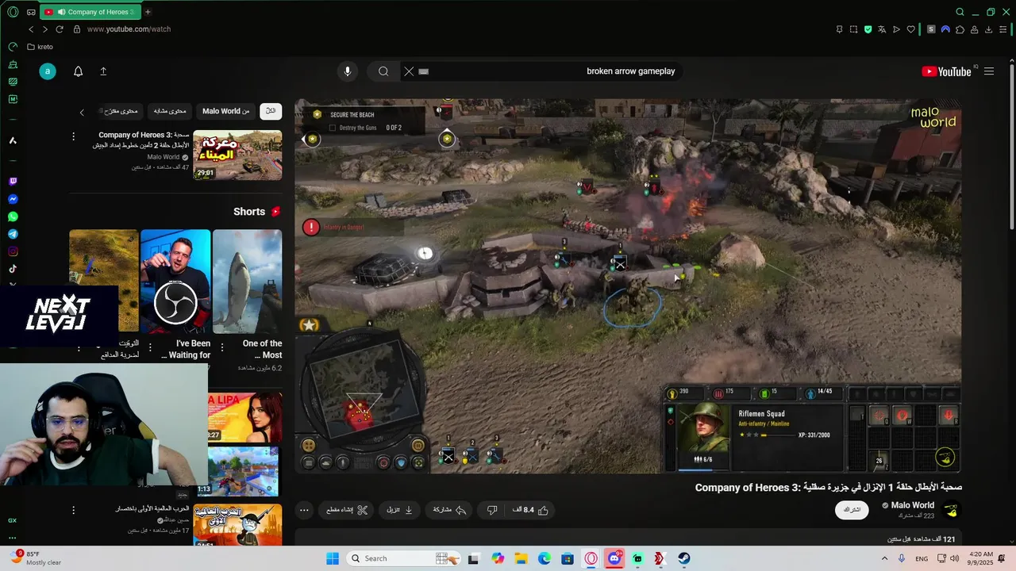Pin the tab with the pin icon
1016x571 pixels.
pos(839,29)
